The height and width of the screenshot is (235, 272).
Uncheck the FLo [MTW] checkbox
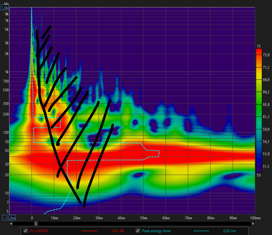pyautogui.click(x=25, y=231)
